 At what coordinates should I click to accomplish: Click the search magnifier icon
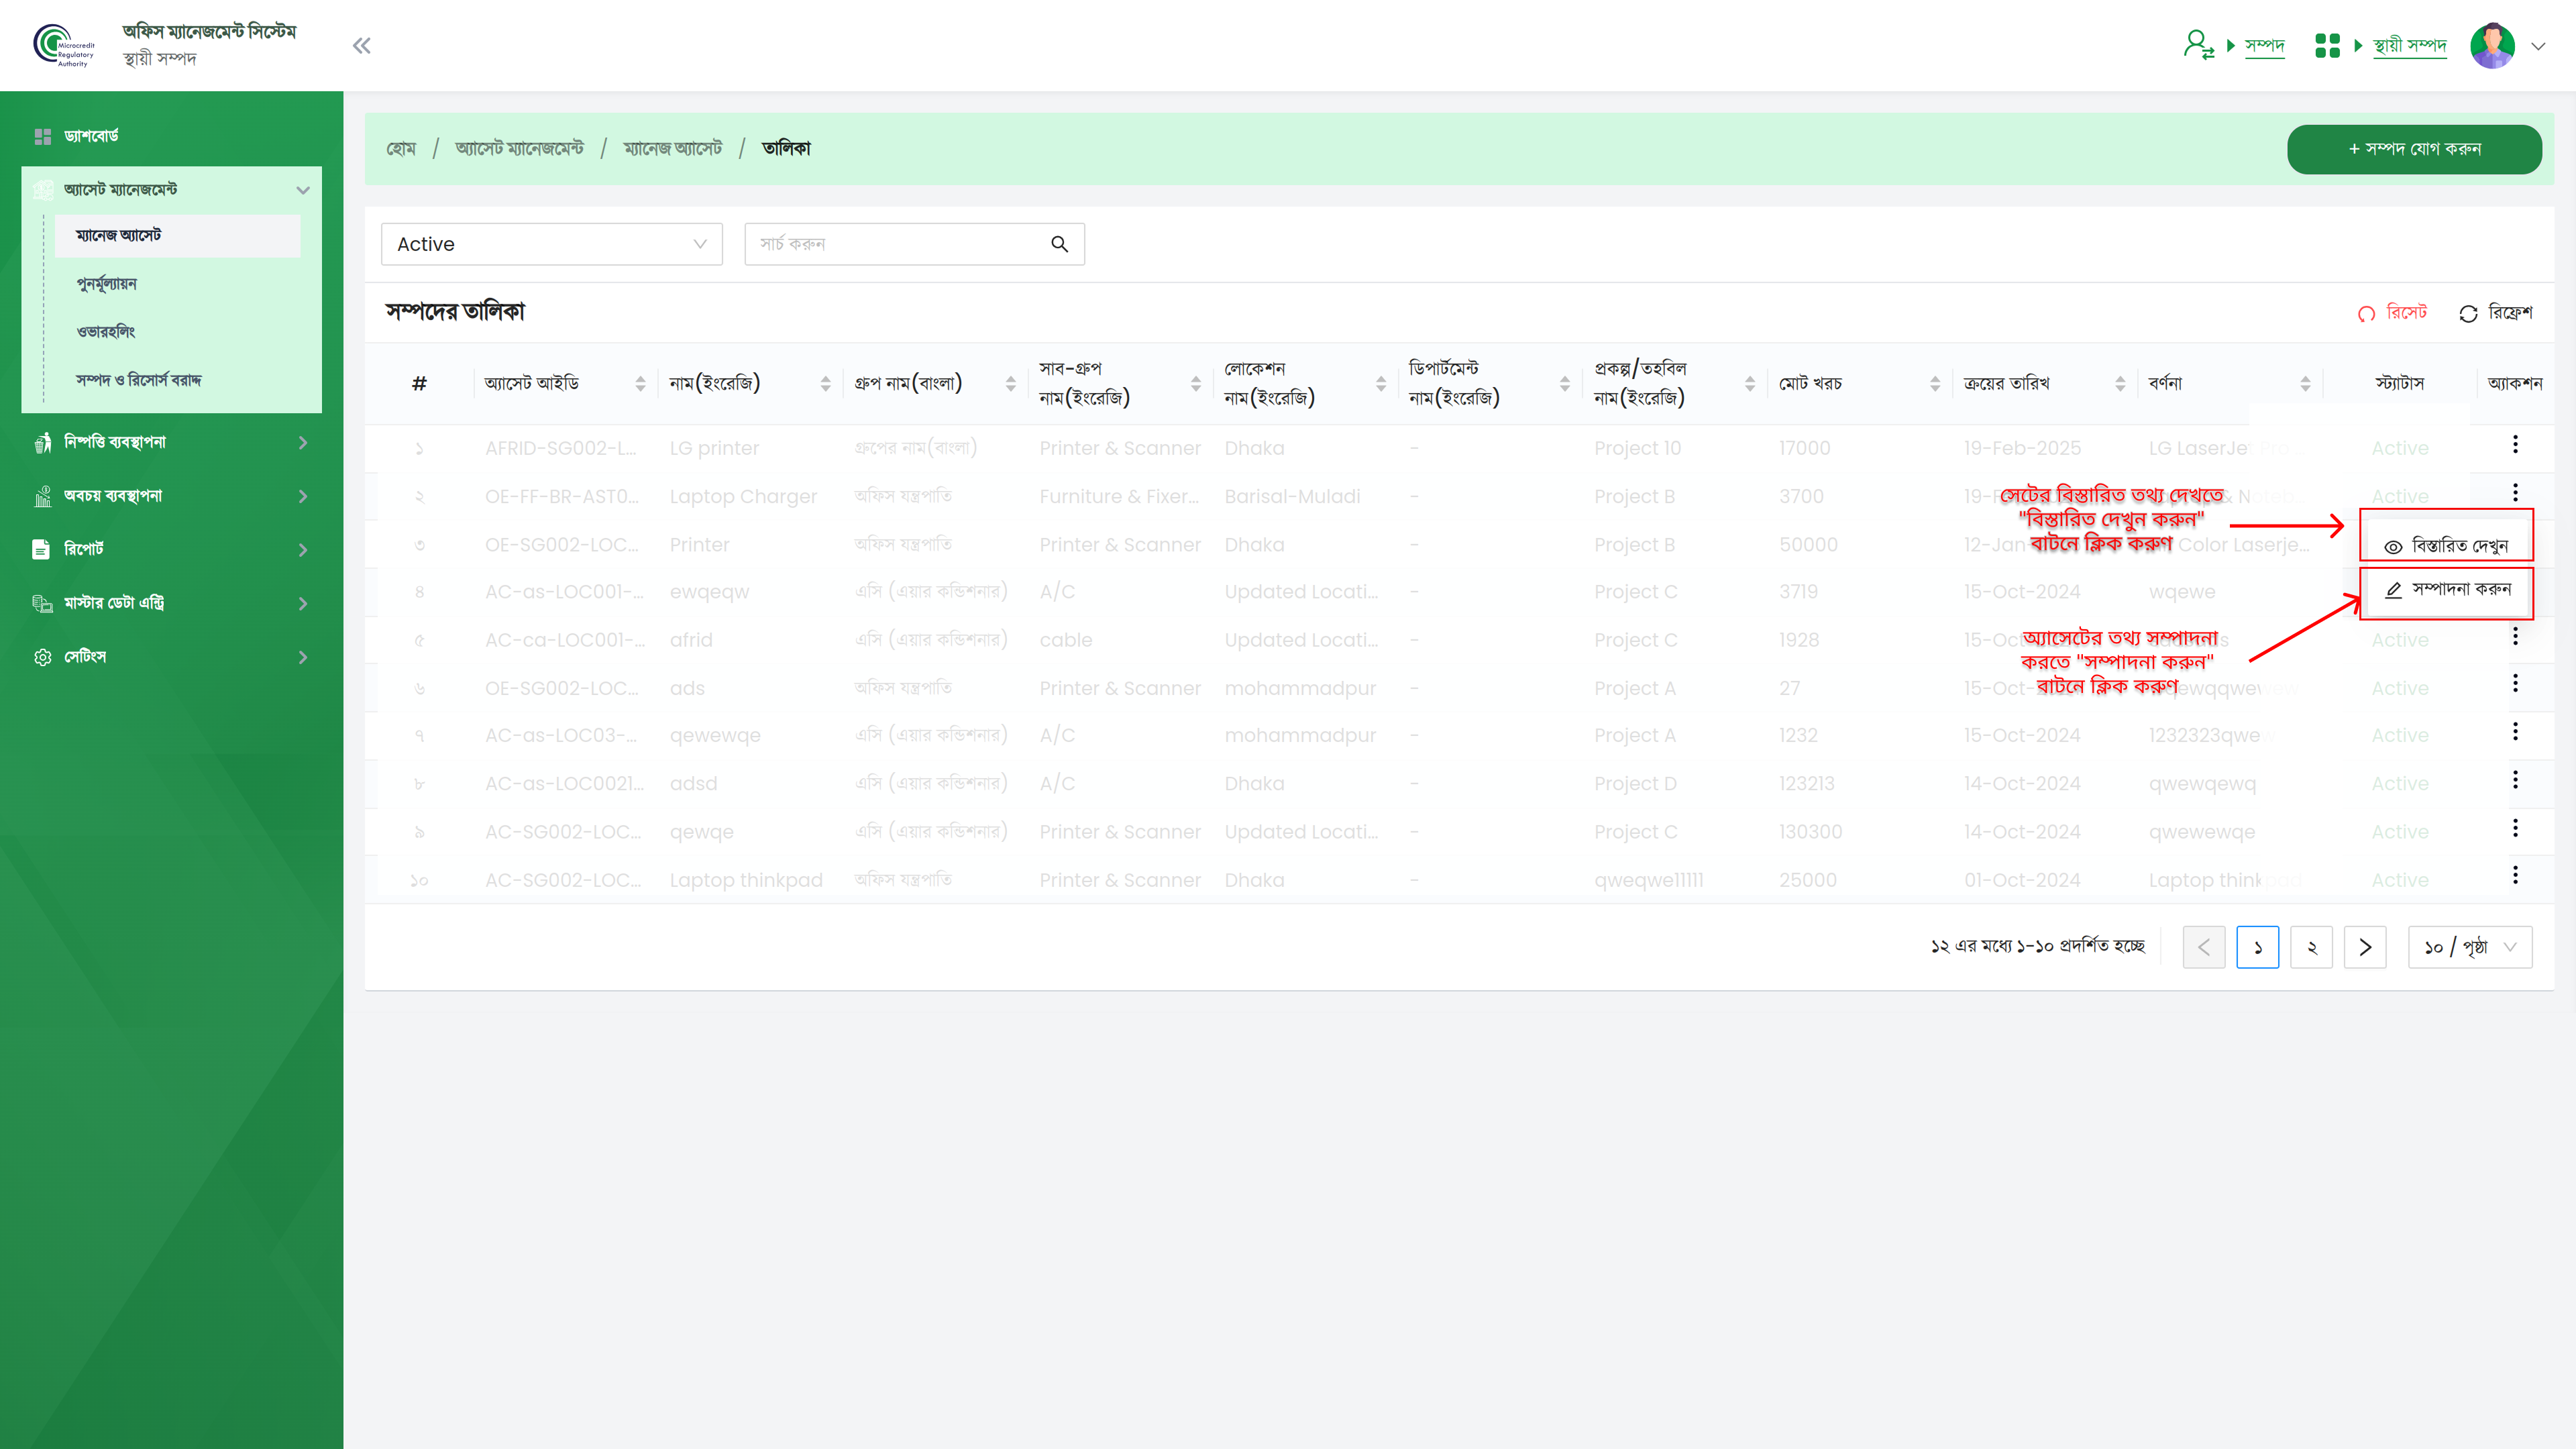[x=1059, y=244]
